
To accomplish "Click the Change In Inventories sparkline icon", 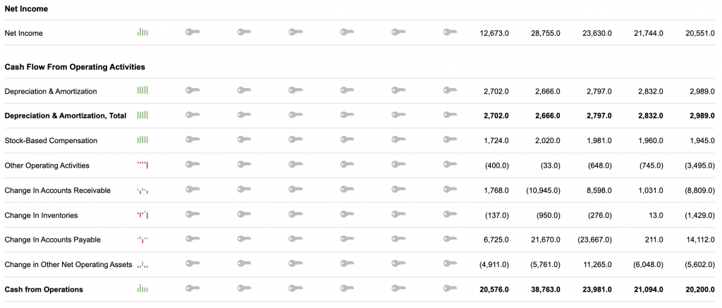I will tap(142, 214).
